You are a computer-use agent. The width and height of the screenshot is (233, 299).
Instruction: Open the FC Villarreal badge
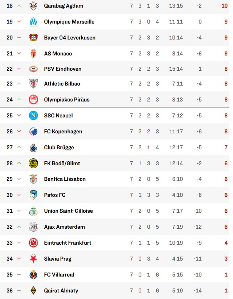coord(33,275)
